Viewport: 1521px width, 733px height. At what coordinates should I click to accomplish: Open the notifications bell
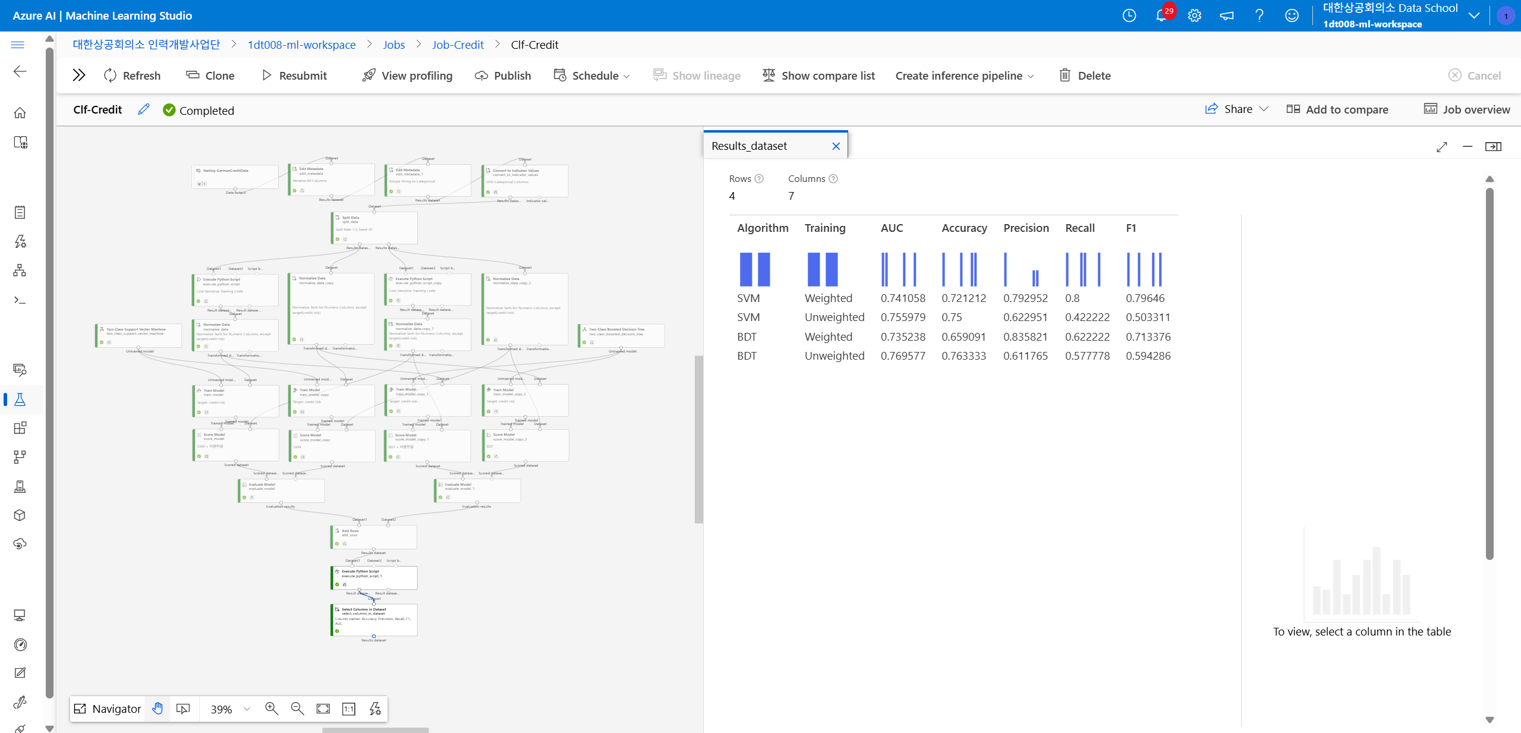(x=1161, y=15)
